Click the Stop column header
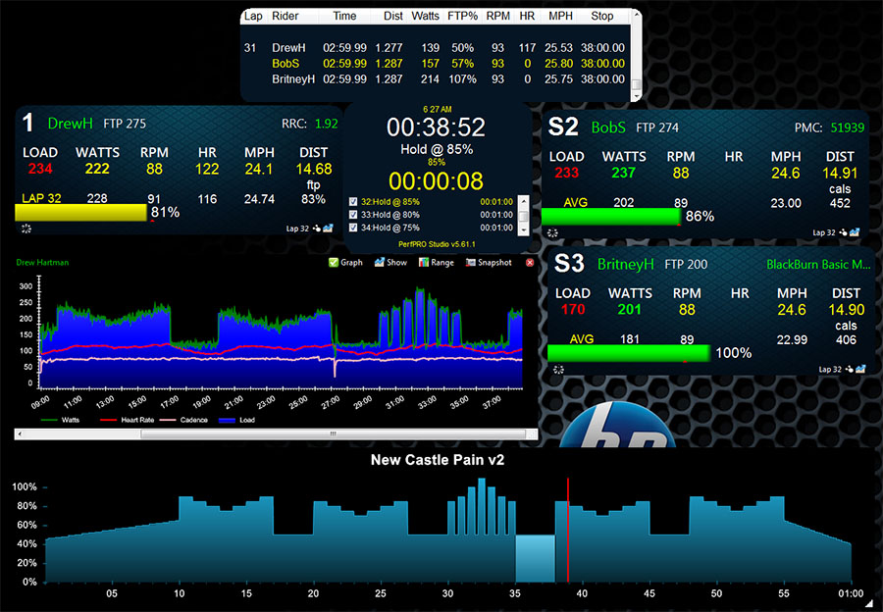 601,16
